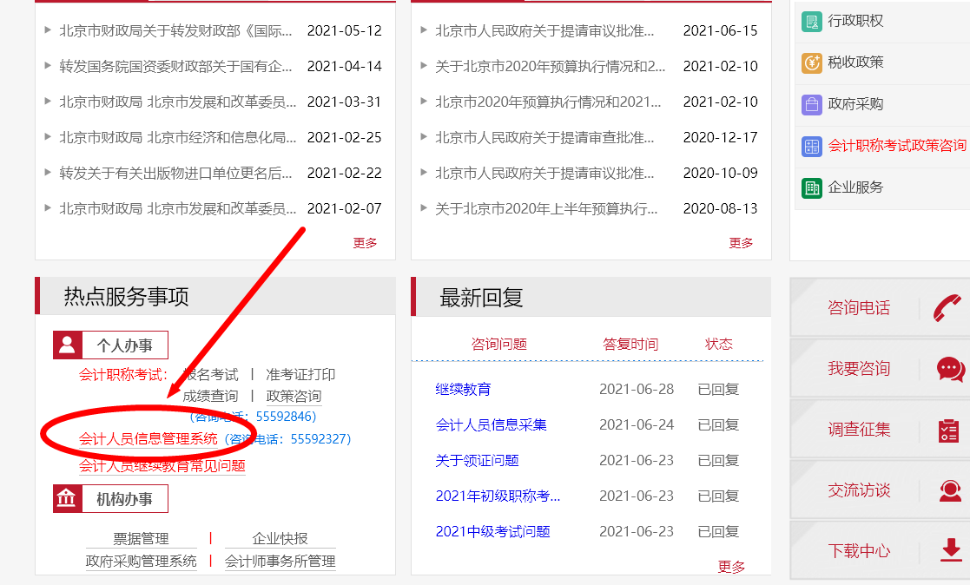This screenshot has width=970, height=585.
Task: Click the chat bubble icon beside 我要咨询
Action: point(947,368)
